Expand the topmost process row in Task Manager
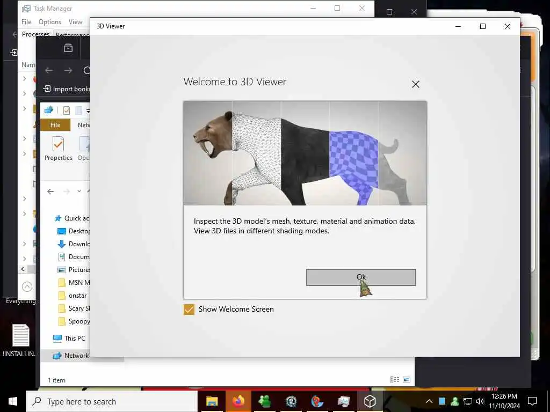 click(25, 78)
